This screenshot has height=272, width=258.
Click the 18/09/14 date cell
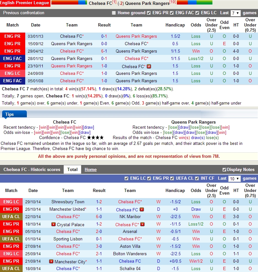33,268
